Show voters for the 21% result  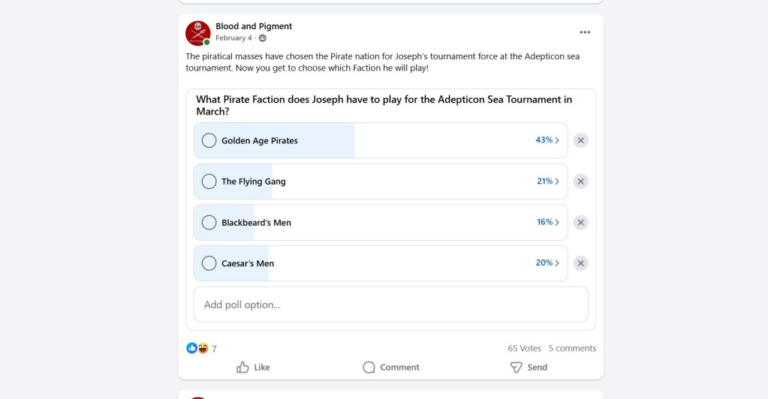click(547, 181)
